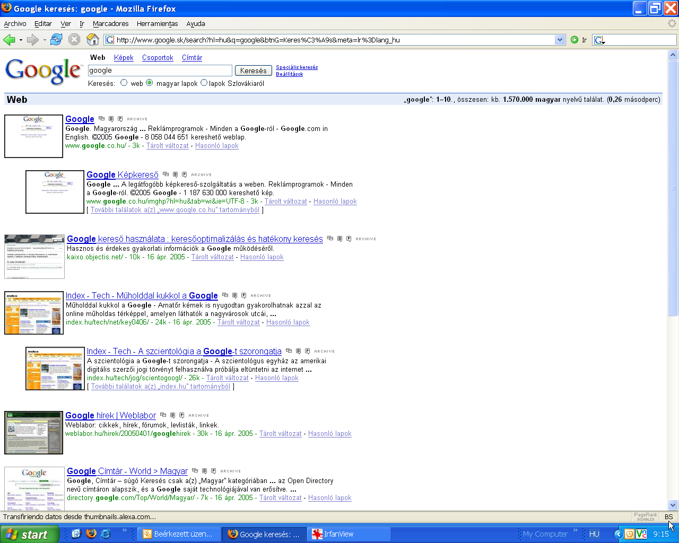Open the URL bar history dropdown
This screenshot has width=679, height=543.
(x=560, y=40)
